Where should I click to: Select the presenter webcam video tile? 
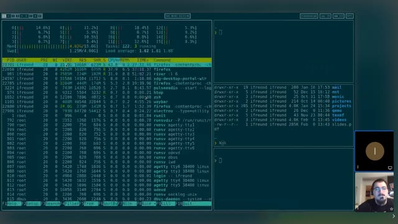[x=374, y=192]
